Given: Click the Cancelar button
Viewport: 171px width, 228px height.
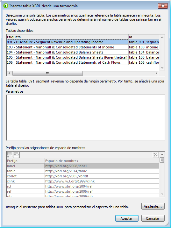Looking at the screenshot, I should 153,218.
